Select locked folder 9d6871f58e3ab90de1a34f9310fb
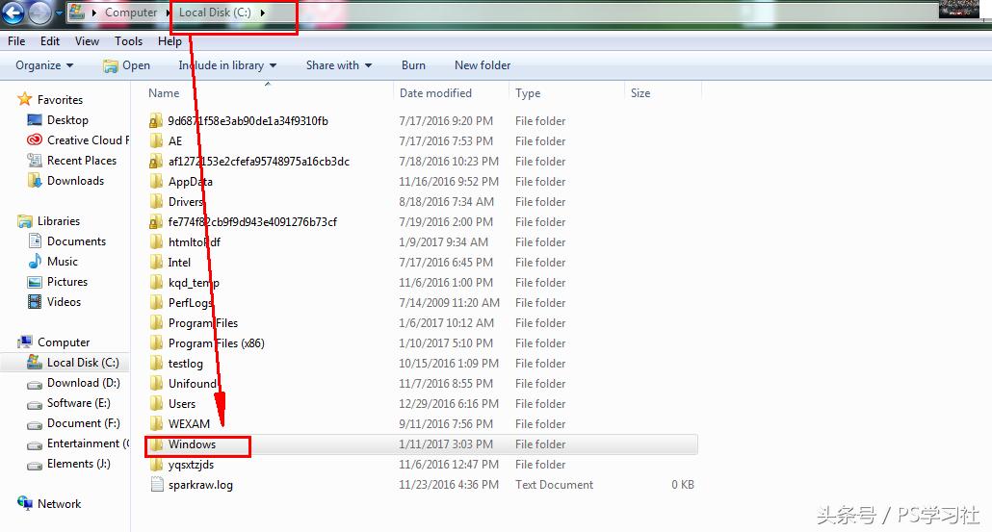Viewport: 992px width, 532px height. pos(248,120)
